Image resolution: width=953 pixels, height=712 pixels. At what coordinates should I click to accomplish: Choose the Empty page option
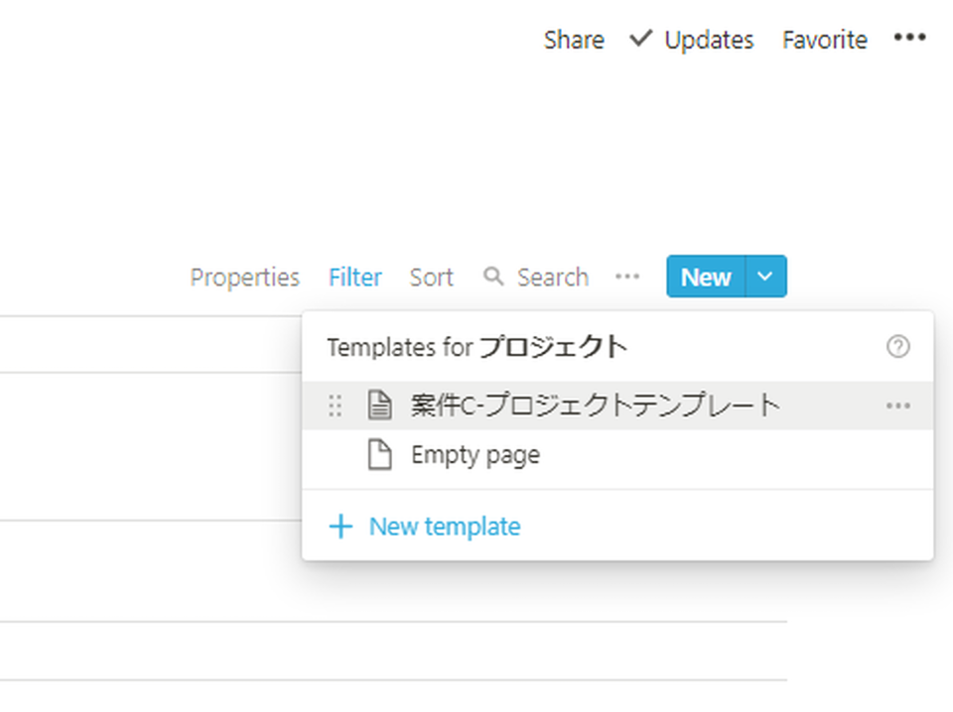pos(617,455)
